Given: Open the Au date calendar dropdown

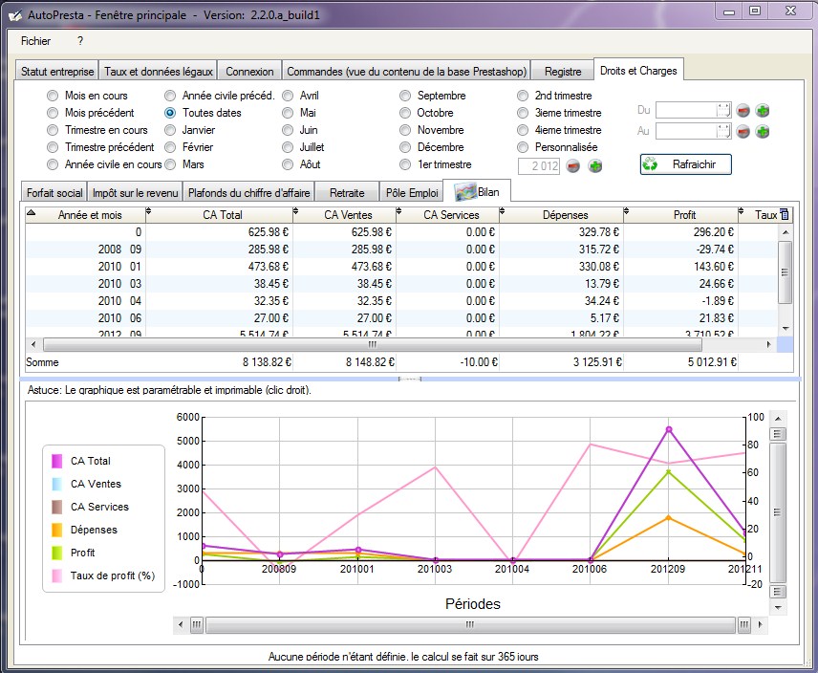Looking at the screenshot, I should 722,132.
